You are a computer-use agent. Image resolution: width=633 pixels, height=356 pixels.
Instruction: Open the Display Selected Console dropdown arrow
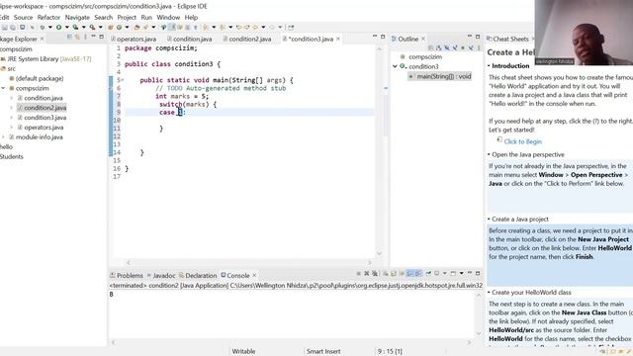pyautogui.click(x=444, y=274)
